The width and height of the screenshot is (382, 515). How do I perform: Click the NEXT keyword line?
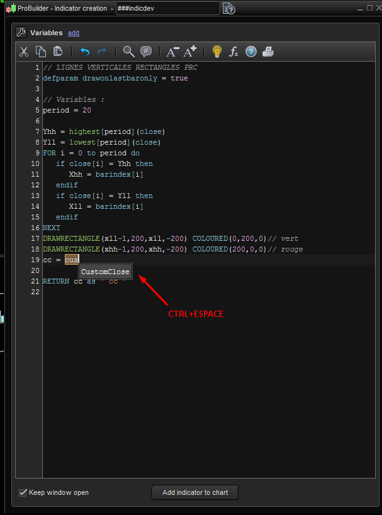[51, 228]
